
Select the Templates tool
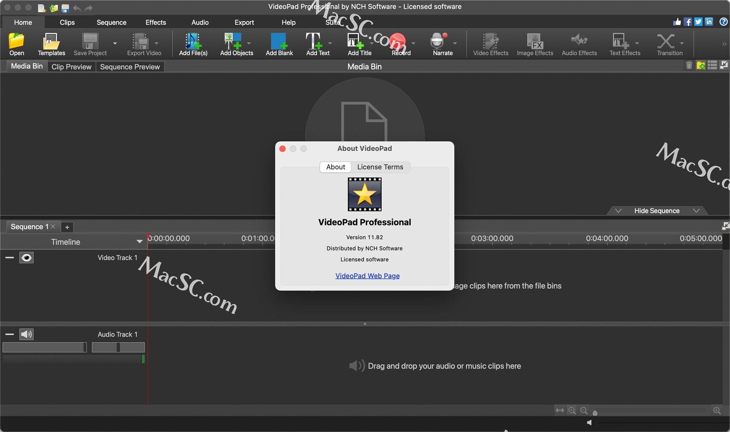[51, 44]
